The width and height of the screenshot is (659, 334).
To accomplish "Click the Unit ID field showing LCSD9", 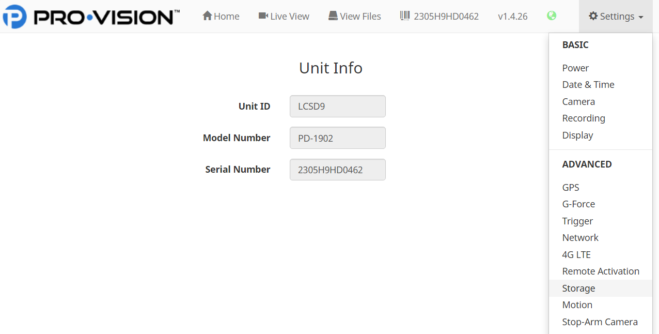I will (338, 107).
